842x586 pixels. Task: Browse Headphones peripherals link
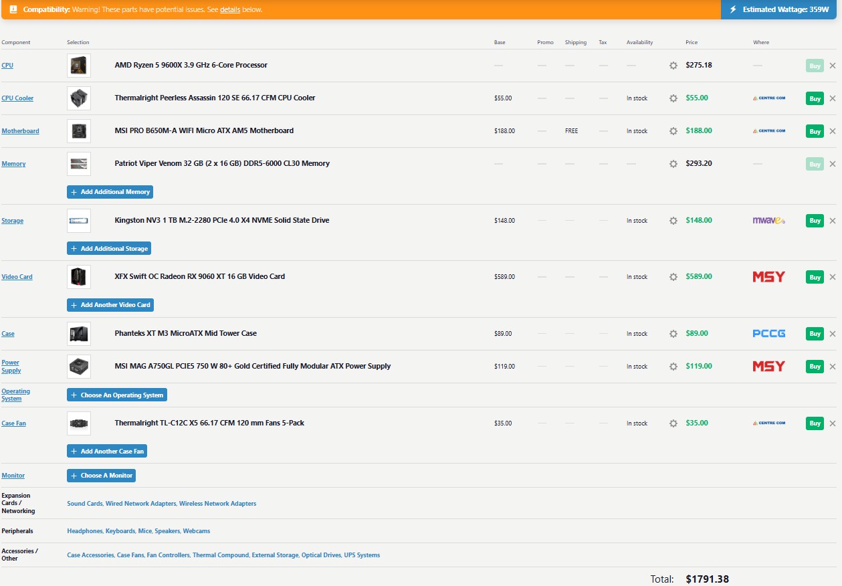click(85, 531)
